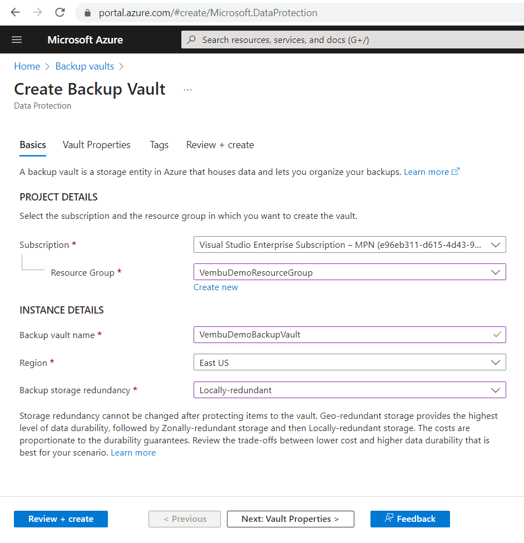This screenshot has width=524, height=543.
Task: Click the PROJECT DETAILS heading
Action: pyautogui.click(x=59, y=197)
